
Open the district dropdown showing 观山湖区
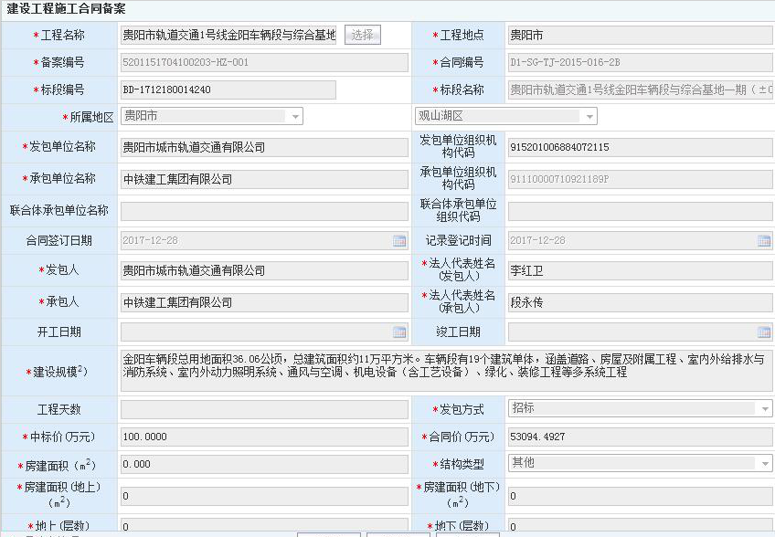coord(589,117)
